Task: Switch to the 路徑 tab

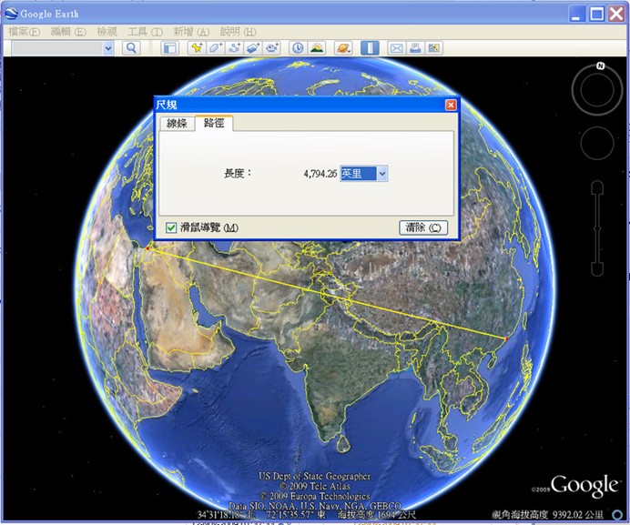Action: pyautogui.click(x=214, y=123)
